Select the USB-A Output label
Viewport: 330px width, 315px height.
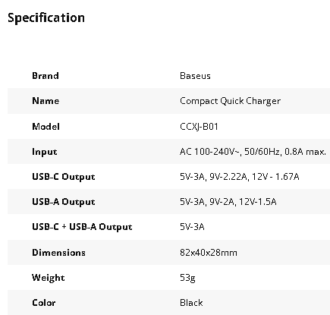coord(64,202)
